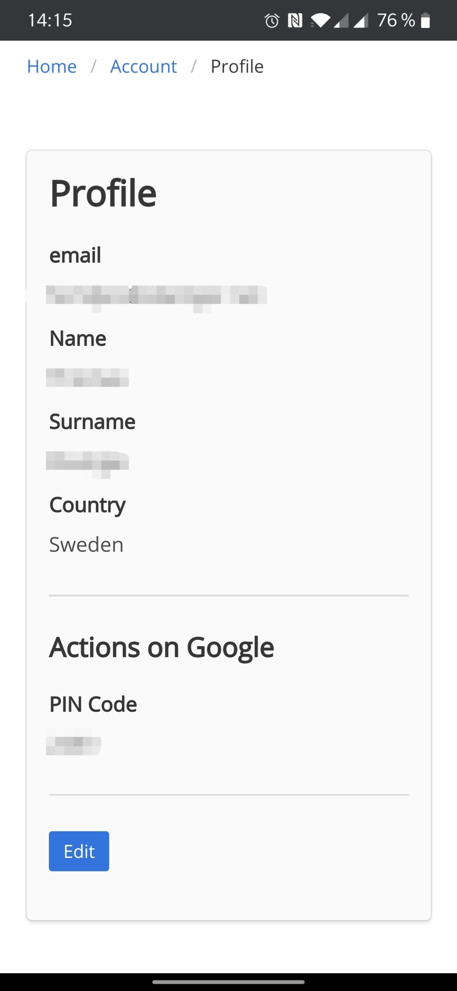Tap the bottom navigation gesture bar
The image size is (457, 991).
pos(228,982)
